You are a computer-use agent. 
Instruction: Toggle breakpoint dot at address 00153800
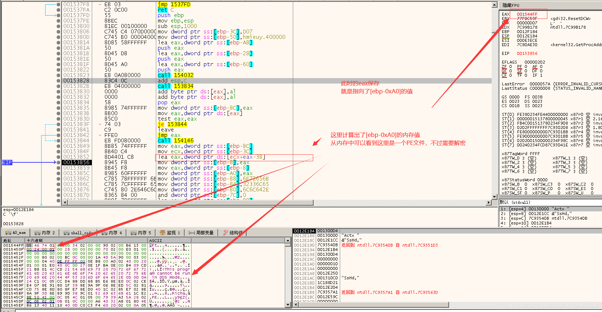click(x=59, y=26)
